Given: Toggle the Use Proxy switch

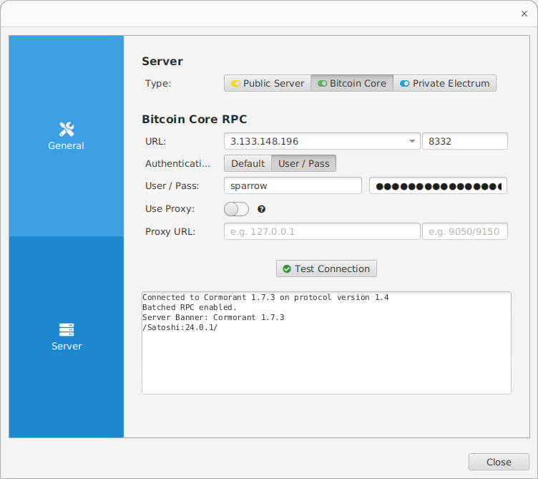Looking at the screenshot, I should [236, 209].
